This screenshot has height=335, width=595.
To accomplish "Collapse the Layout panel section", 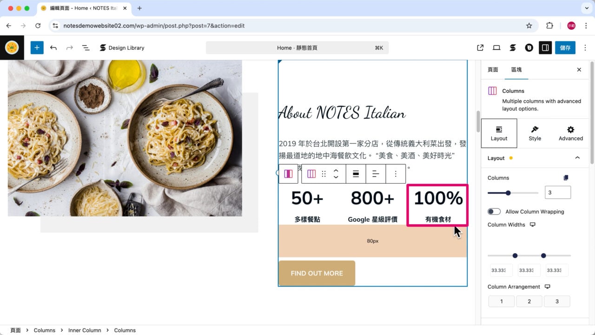I will point(577,158).
